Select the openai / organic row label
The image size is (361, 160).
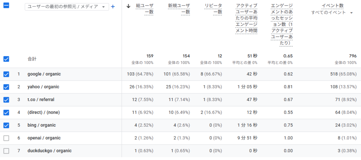(44, 138)
